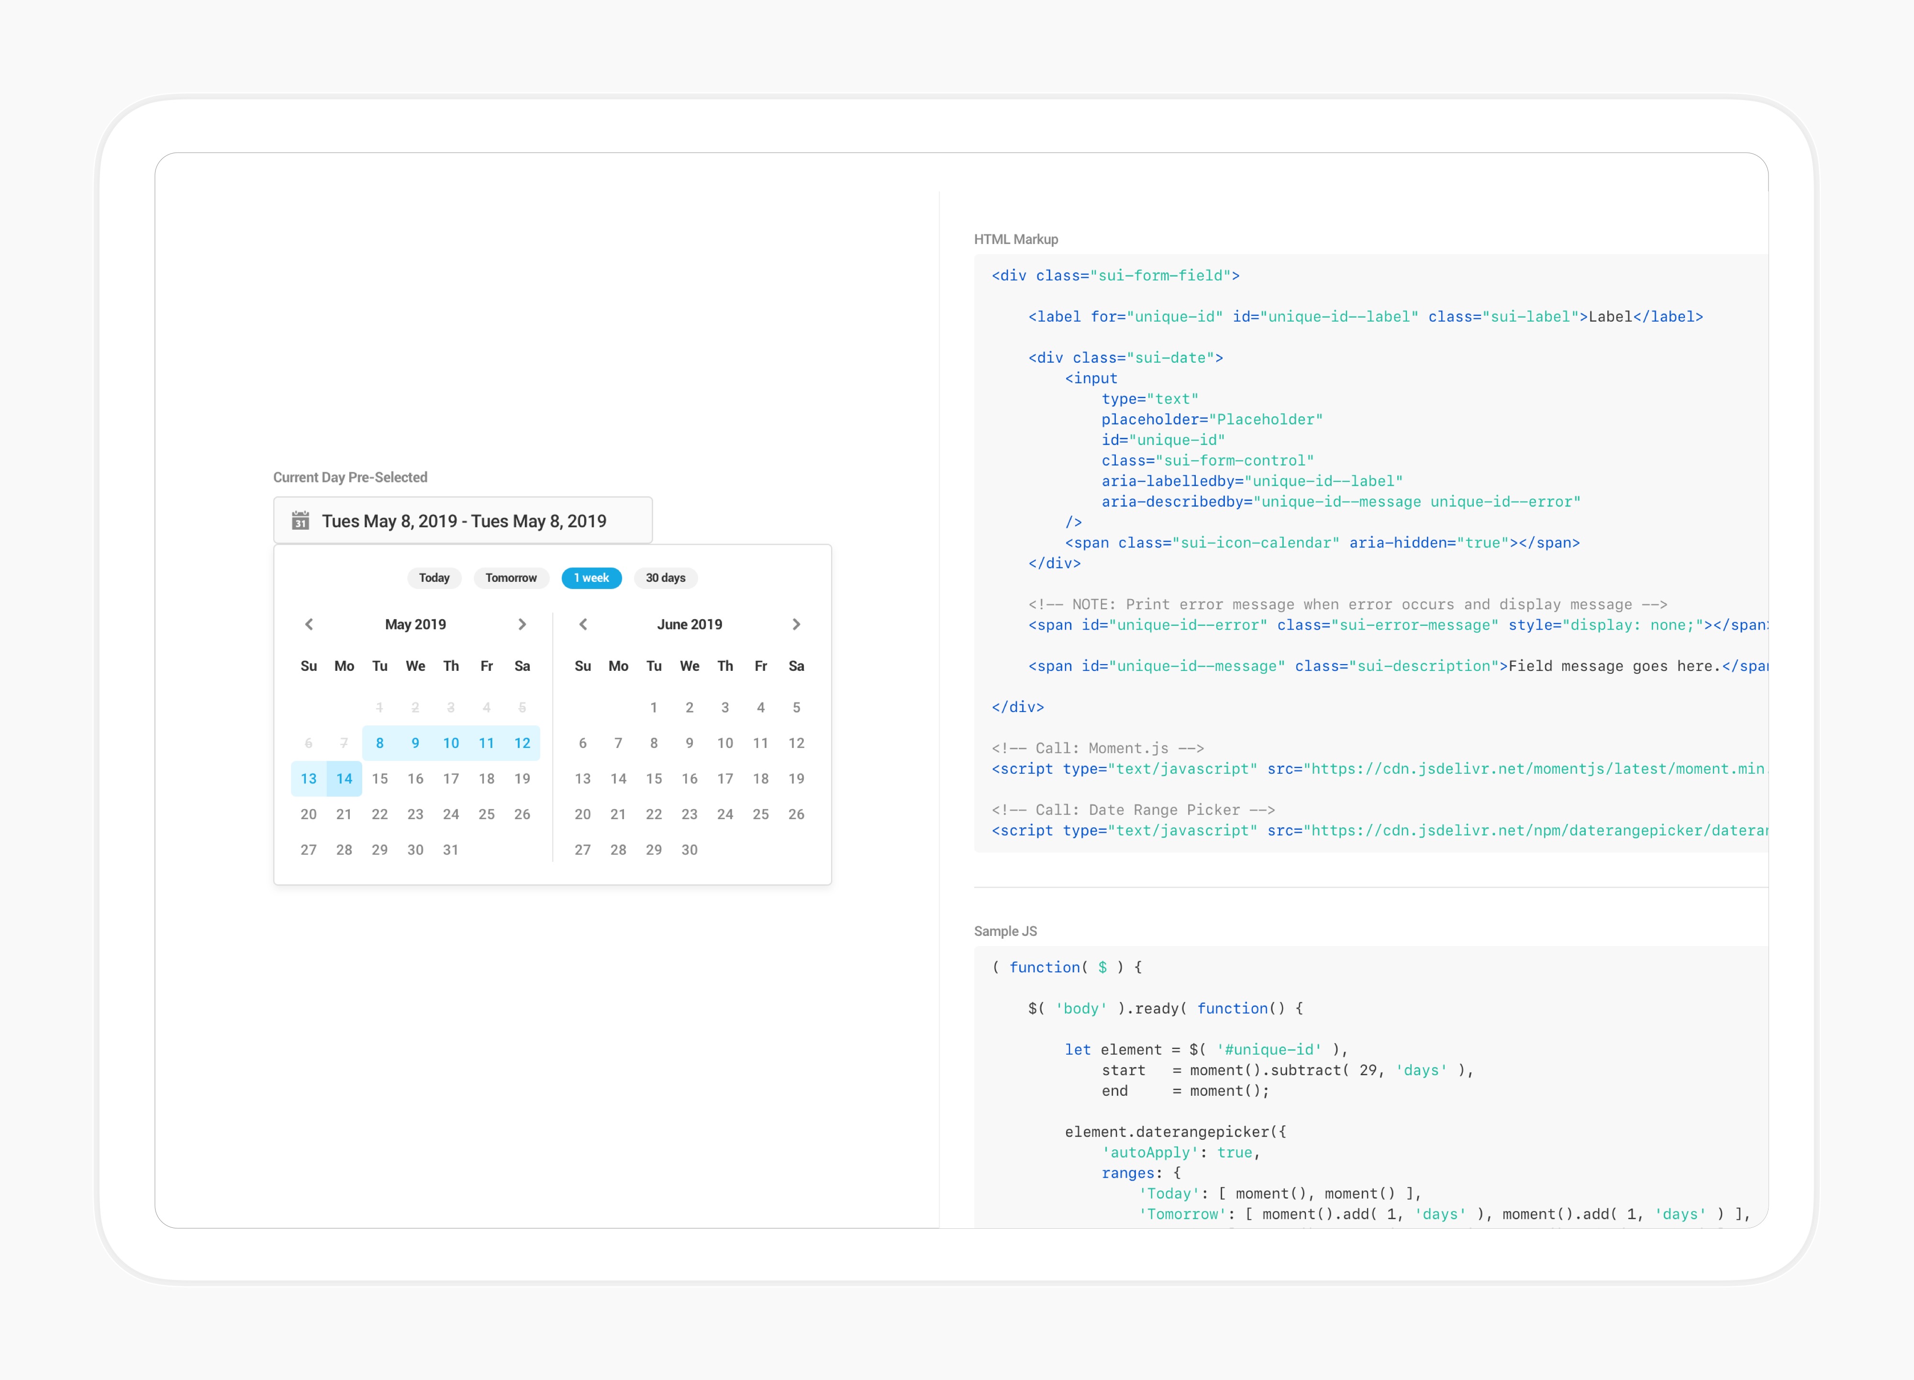The width and height of the screenshot is (1914, 1380).
Task: Pick May 12 in the calendar
Action: click(523, 744)
